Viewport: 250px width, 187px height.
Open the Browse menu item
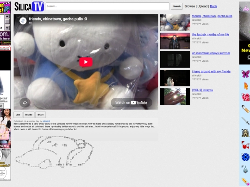[189, 6]
